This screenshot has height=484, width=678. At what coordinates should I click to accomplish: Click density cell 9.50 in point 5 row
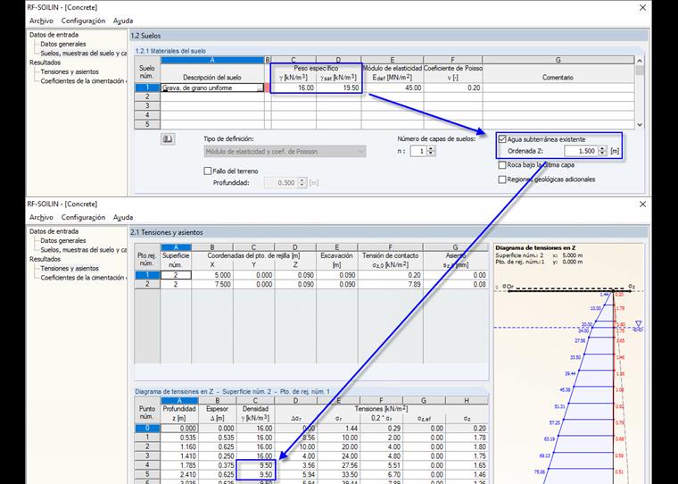point(255,474)
